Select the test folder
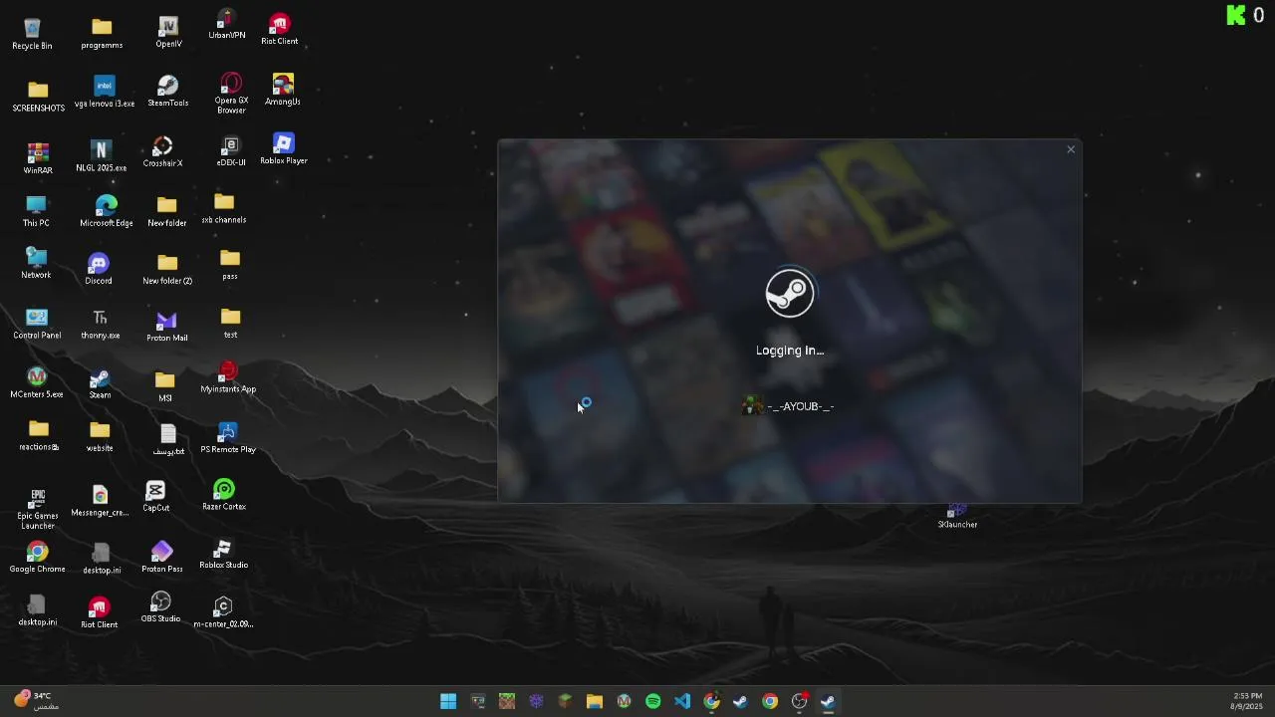Image resolution: width=1275 pixels, height=717 pixels. coord(230,324)
